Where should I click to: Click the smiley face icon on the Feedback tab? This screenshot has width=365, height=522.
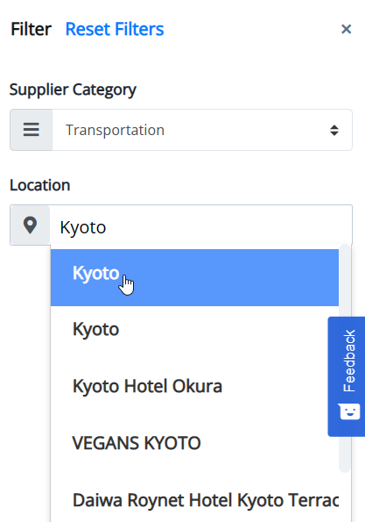click(x=349, y=411)
